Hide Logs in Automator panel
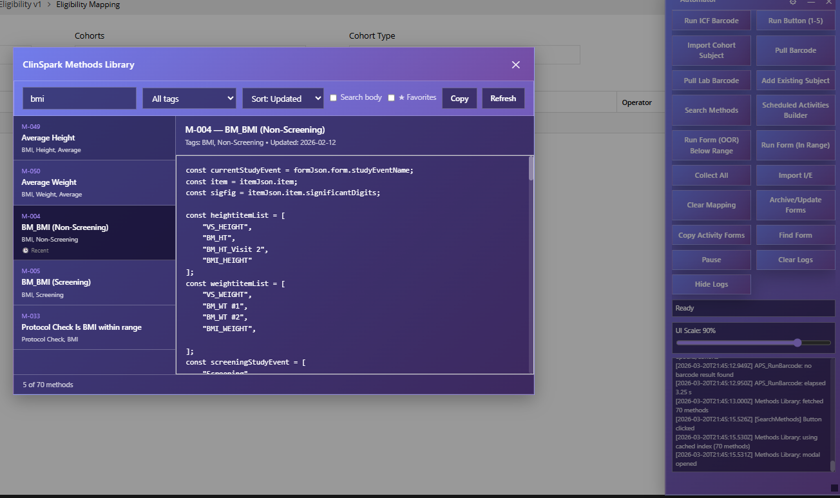The height and width of the screenshot is (498, 840). (x=711, y=284)
